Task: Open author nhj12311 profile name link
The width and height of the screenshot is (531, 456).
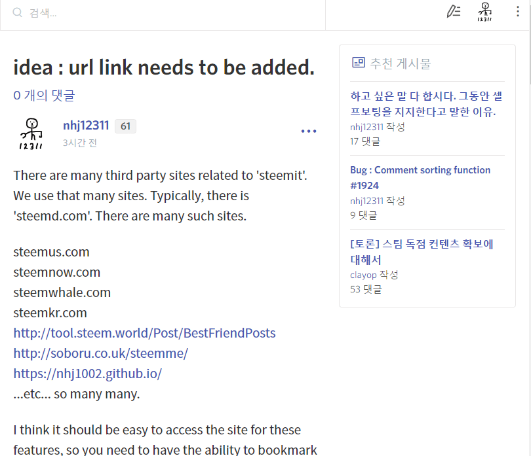Action: (x=86, y=126)
